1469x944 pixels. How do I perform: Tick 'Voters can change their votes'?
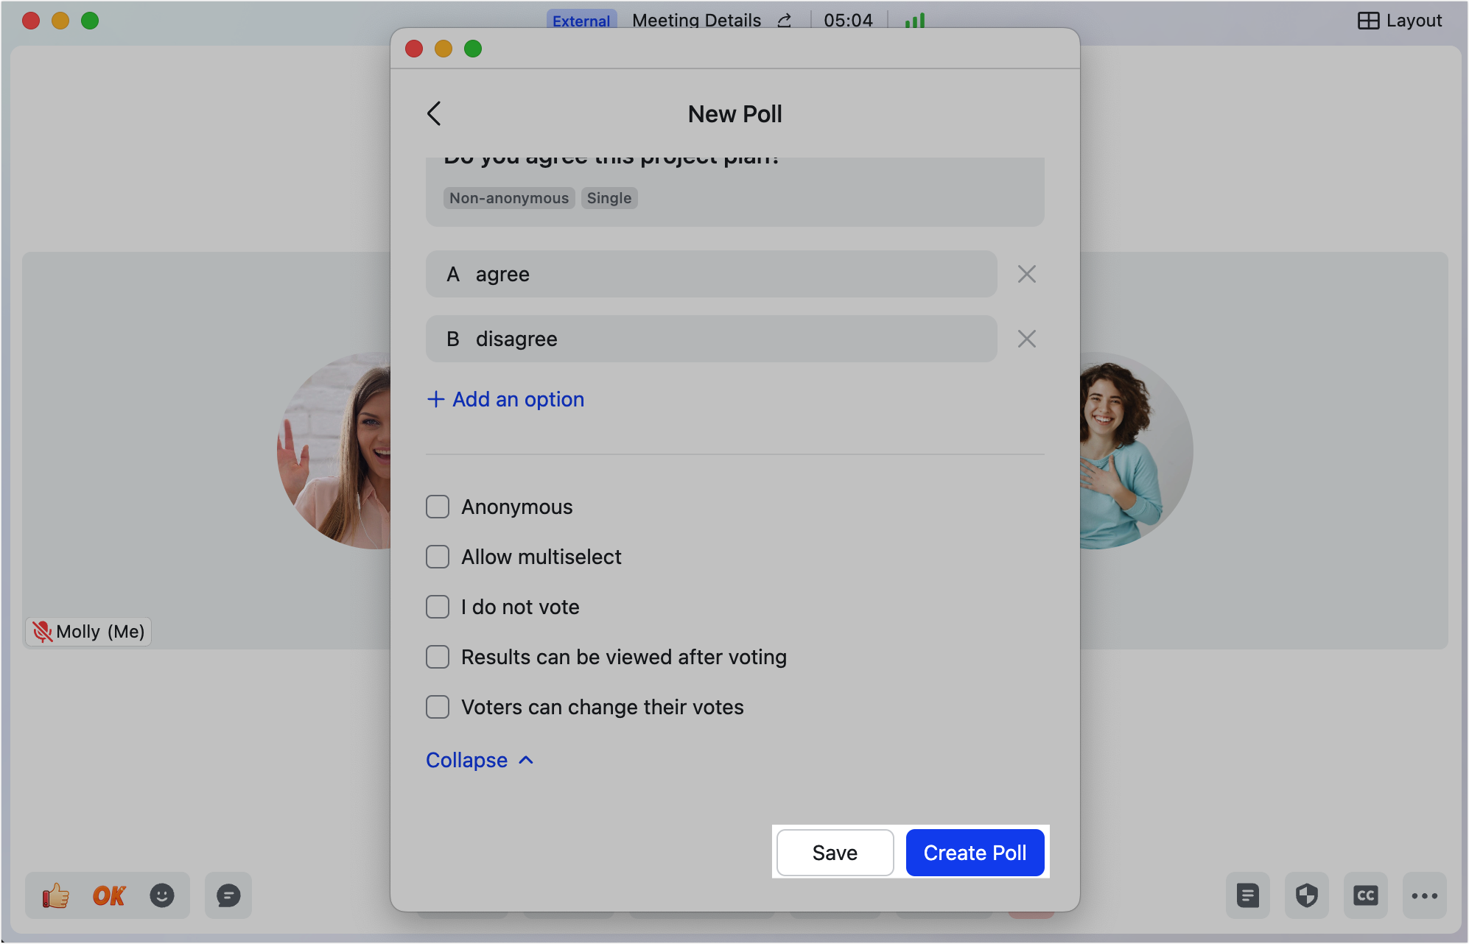point(438,707)
